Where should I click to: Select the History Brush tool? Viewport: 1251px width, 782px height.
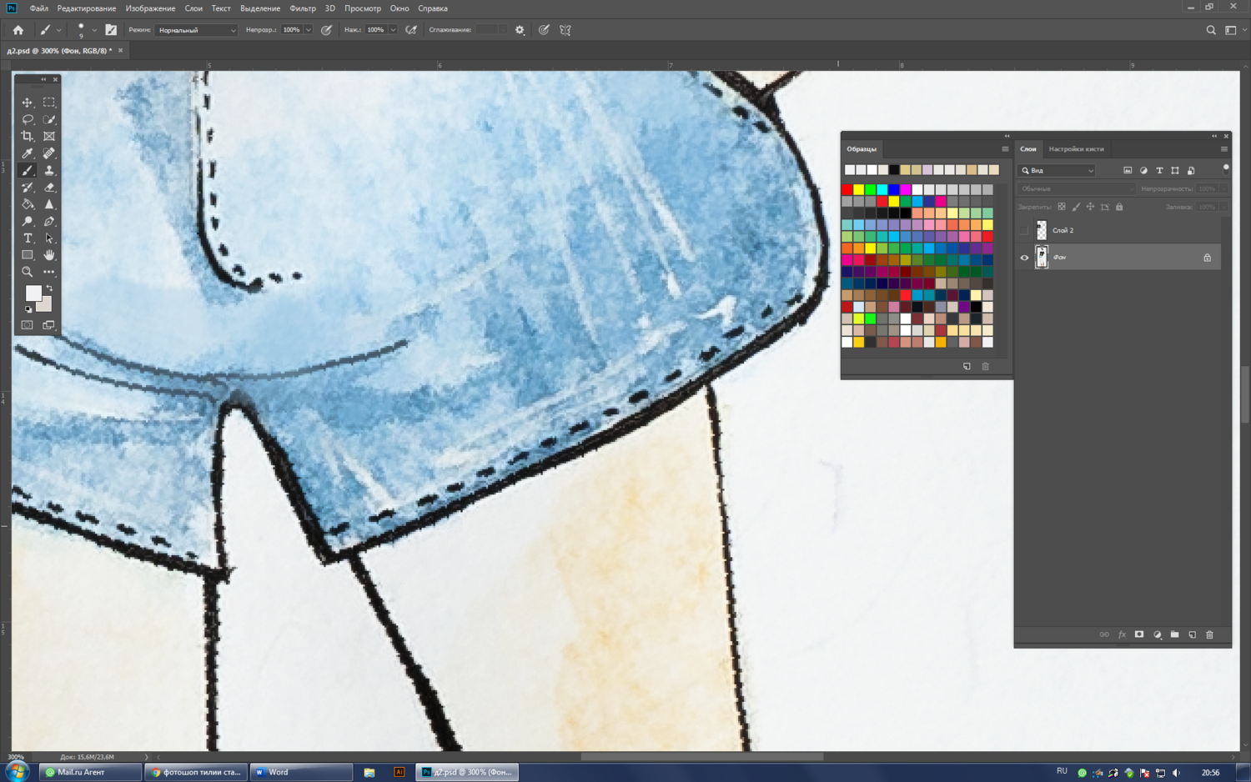pos(28,188)
